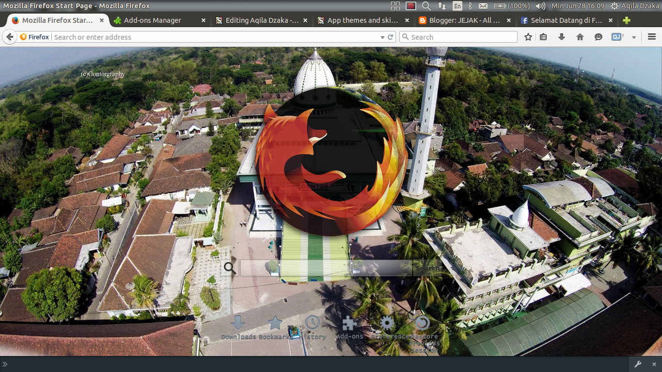Viewport: 662px width, 372px height.
Task: Open Add-ons puzzle shortcut on start page
Action: pos(349,328)
